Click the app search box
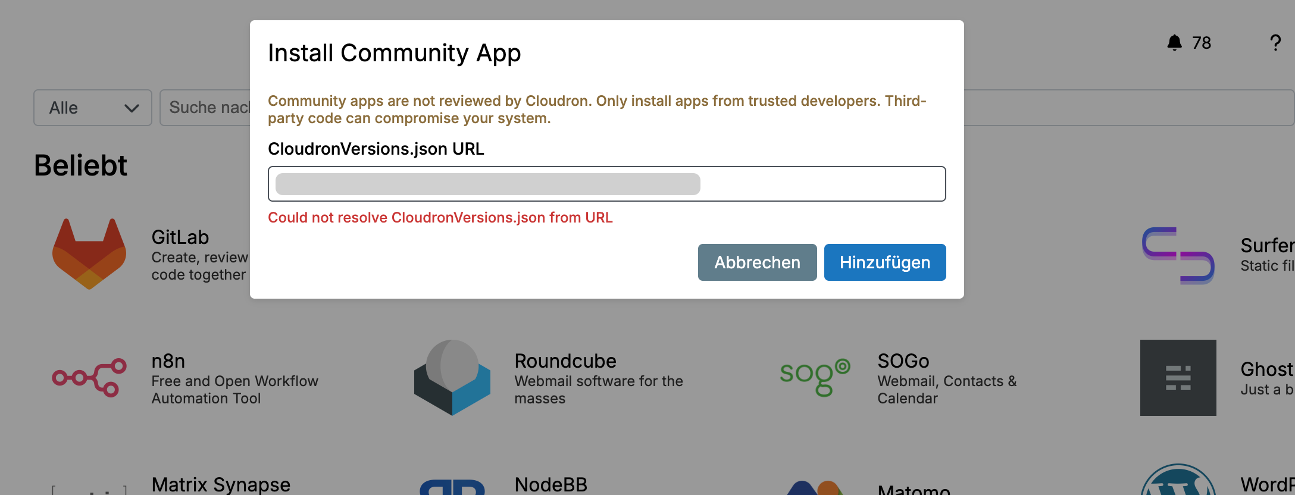This screenshot has width=1295, height=495. 205,108
